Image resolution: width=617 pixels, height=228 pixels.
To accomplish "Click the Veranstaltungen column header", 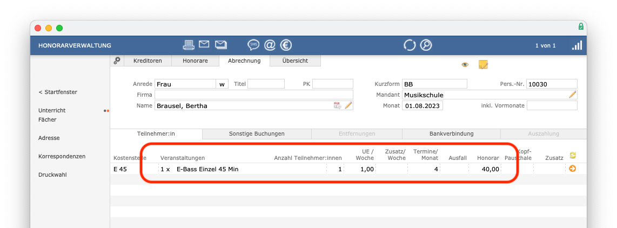I will (183, 158).
